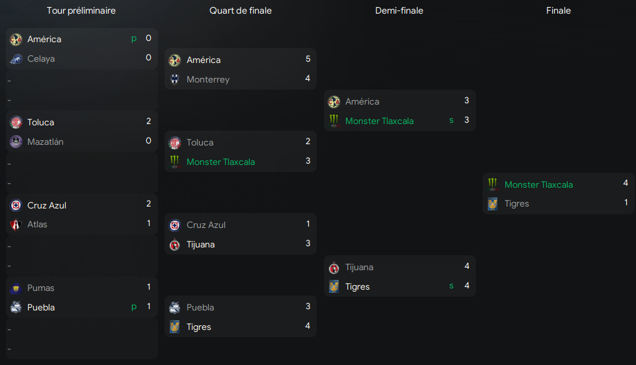636x365 pixels.
Task: Click the Mazatlán club crest
Action: (x=16, y=142)
